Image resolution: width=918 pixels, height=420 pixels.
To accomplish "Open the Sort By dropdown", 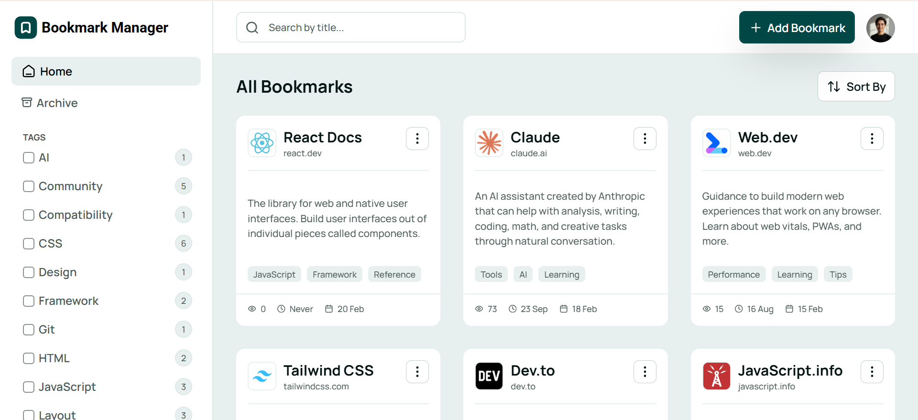I will [856, 86].
